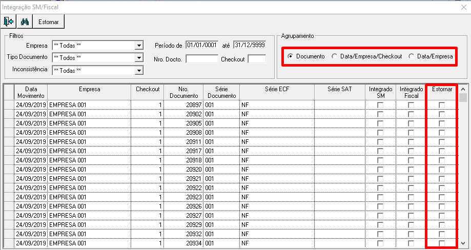Click document number 20927 cell
Viewport: 471px width, 250px height.
(184, 216)
